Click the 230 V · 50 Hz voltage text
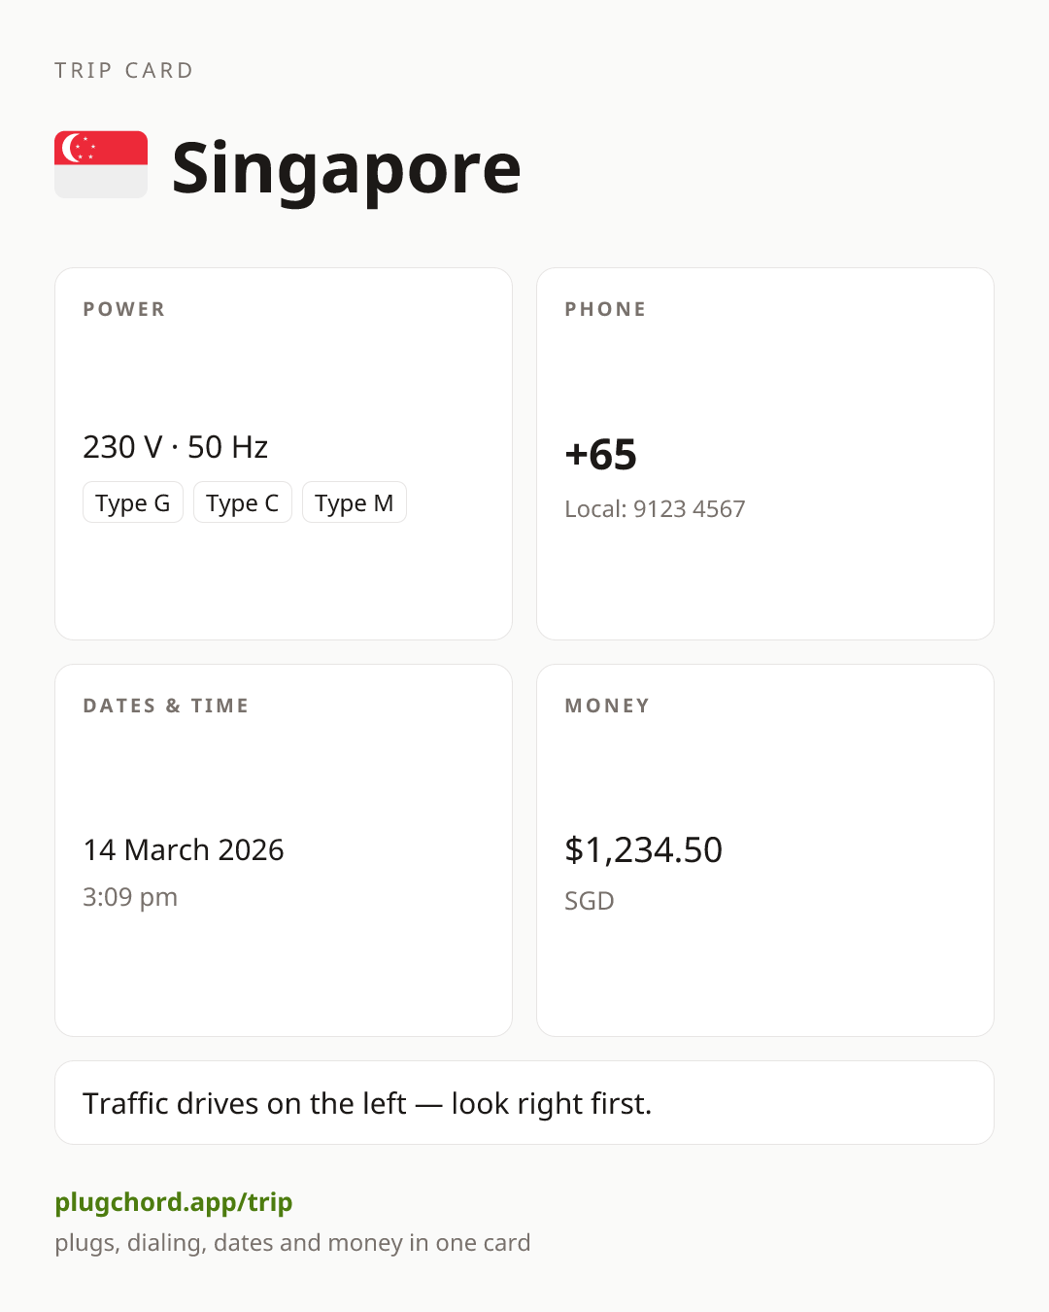1049x1312 pixels. pos(176,447)
